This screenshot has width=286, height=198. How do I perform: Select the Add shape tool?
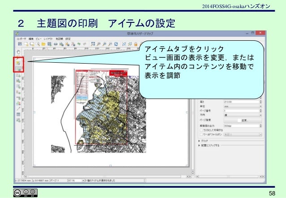coord(18,103)
